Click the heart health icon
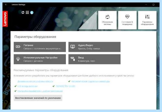The height and width of the screenshot is (112, 162). click(x=127, y=17)
